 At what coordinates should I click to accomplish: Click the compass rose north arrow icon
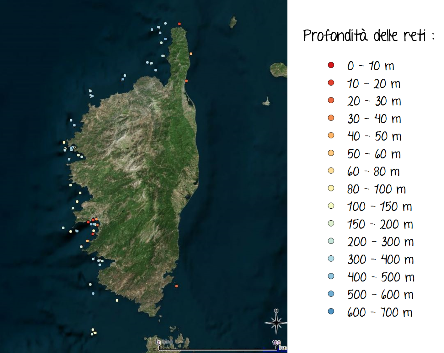(x=276, y=322)
